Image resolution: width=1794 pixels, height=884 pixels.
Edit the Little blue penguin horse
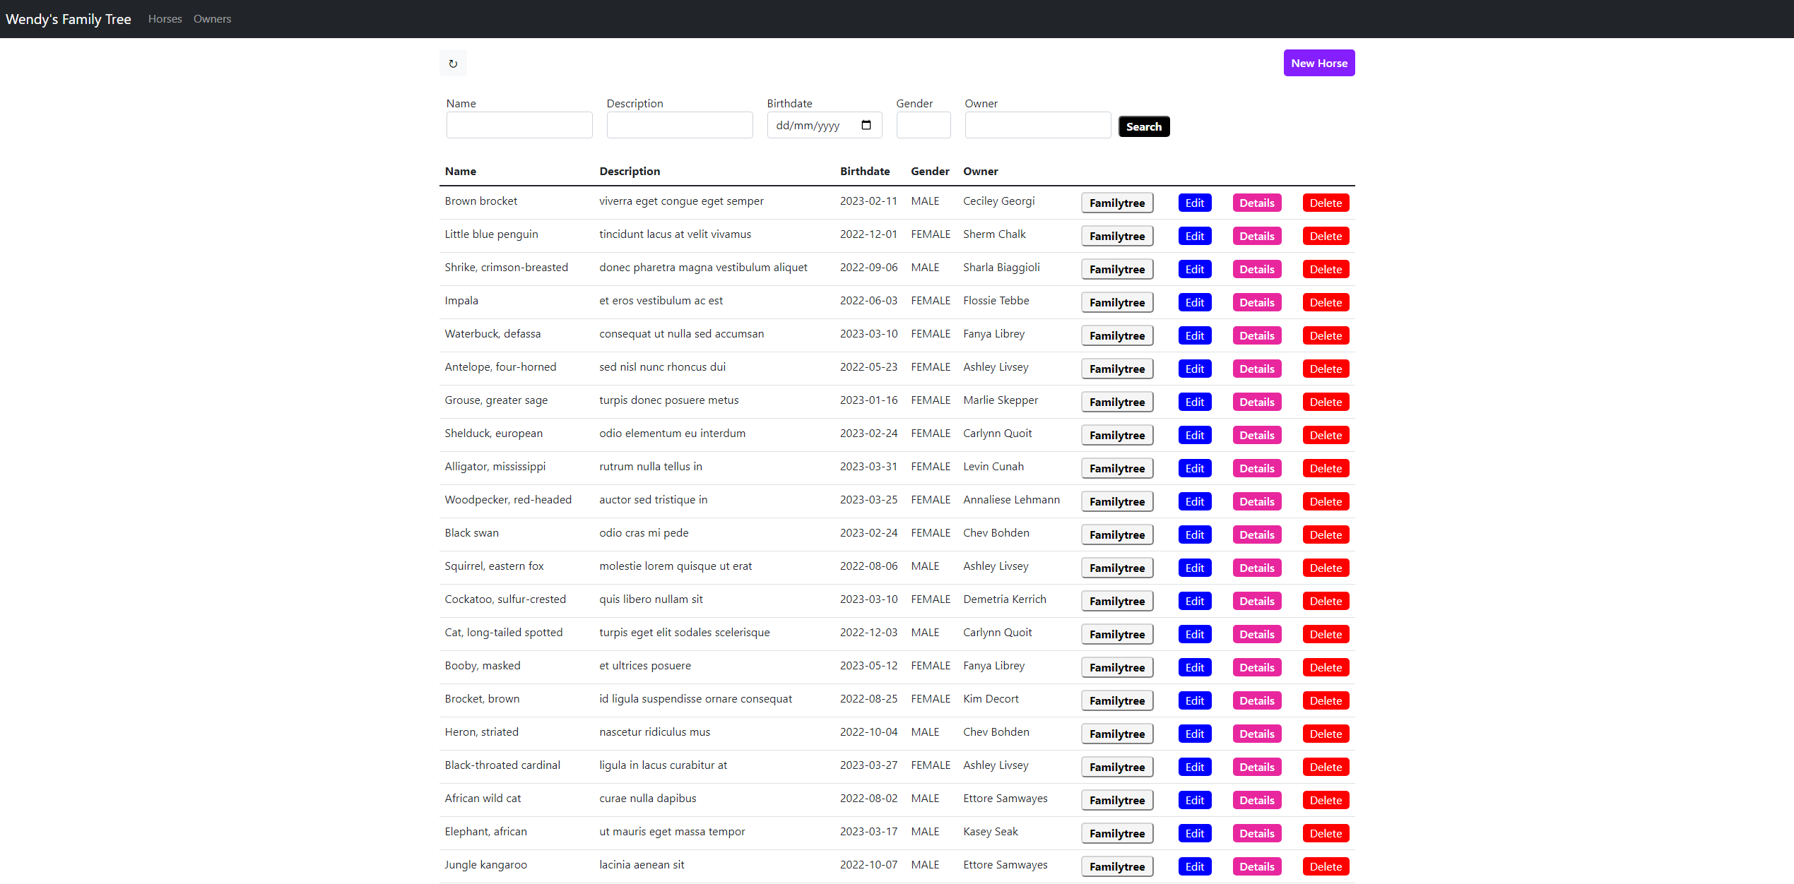(x=1194, y=236)
